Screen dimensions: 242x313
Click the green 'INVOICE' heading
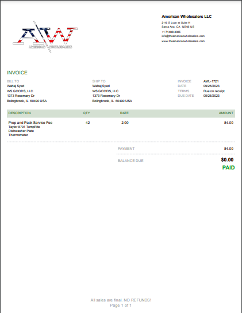pyautogui.click(x=17, y=73)
